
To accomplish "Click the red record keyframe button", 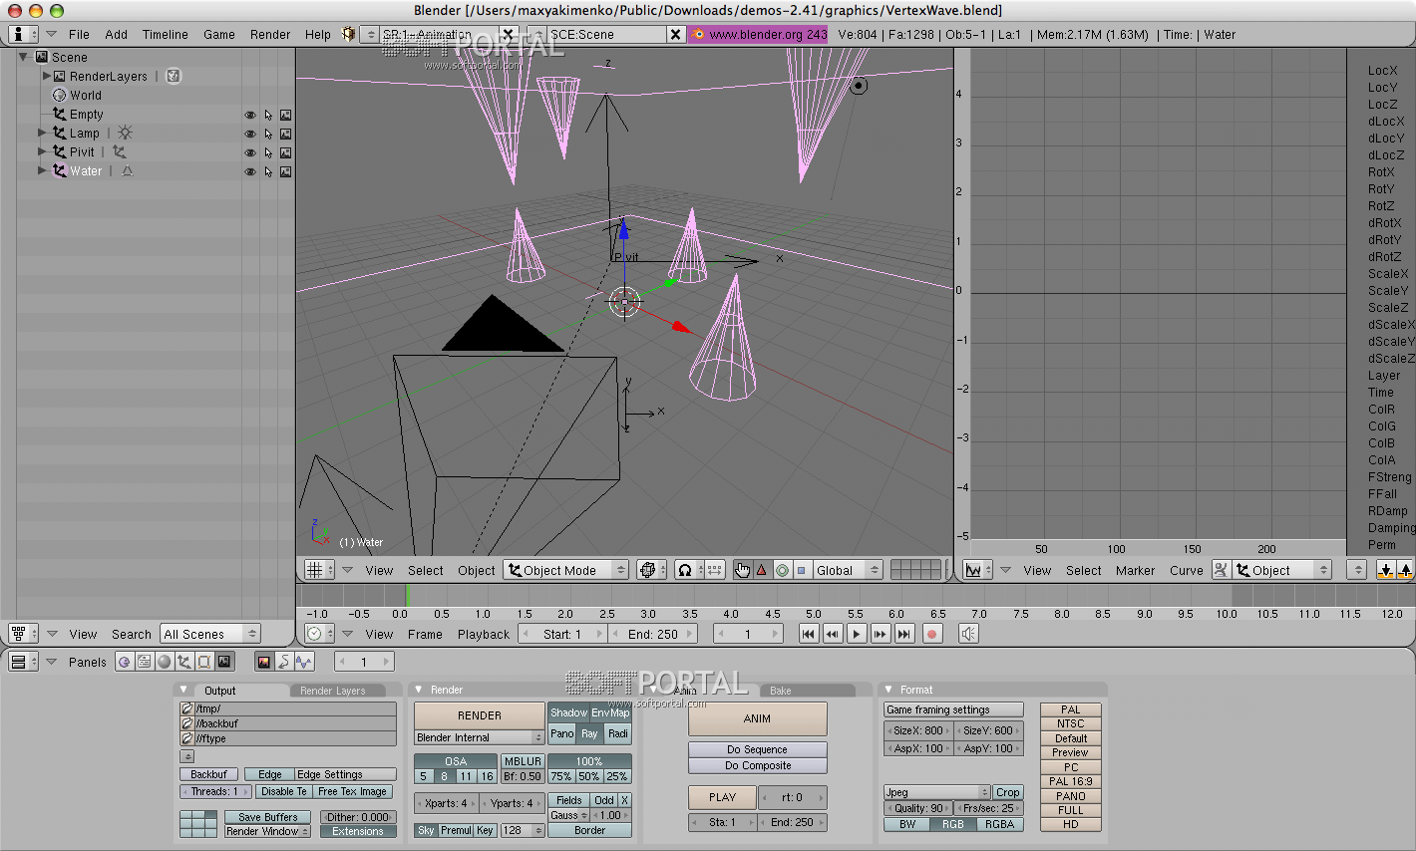I will pos(932,634).
